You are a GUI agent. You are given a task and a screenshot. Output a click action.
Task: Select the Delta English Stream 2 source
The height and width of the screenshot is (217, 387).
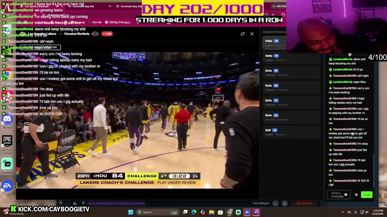(292, 58)
